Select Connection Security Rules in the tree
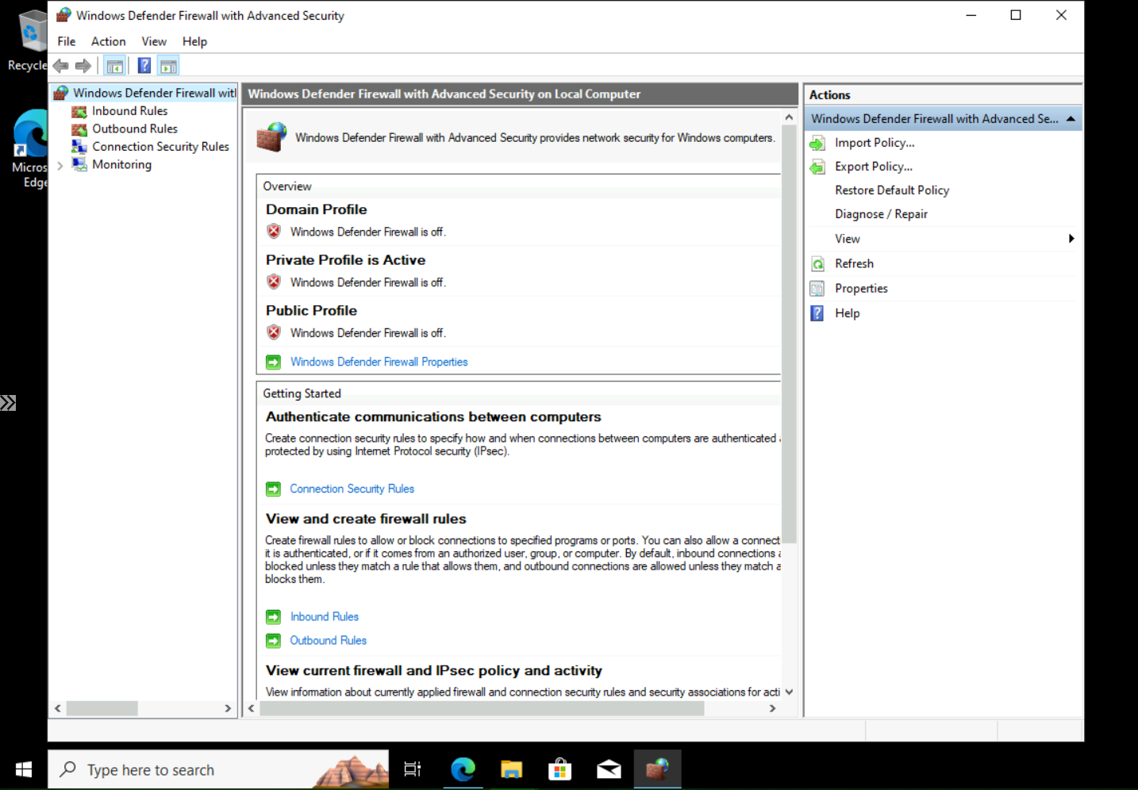 coord(160,147)
